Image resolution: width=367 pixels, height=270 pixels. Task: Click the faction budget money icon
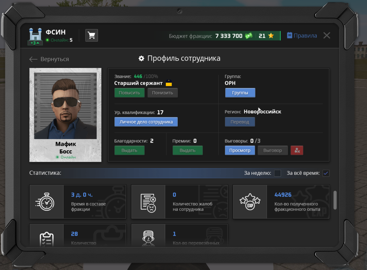point(249,36)
